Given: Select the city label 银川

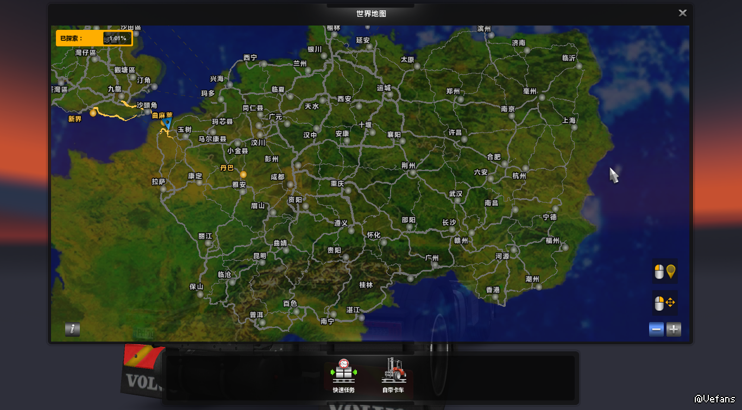Looking at the screenshot, I should 315,49.
